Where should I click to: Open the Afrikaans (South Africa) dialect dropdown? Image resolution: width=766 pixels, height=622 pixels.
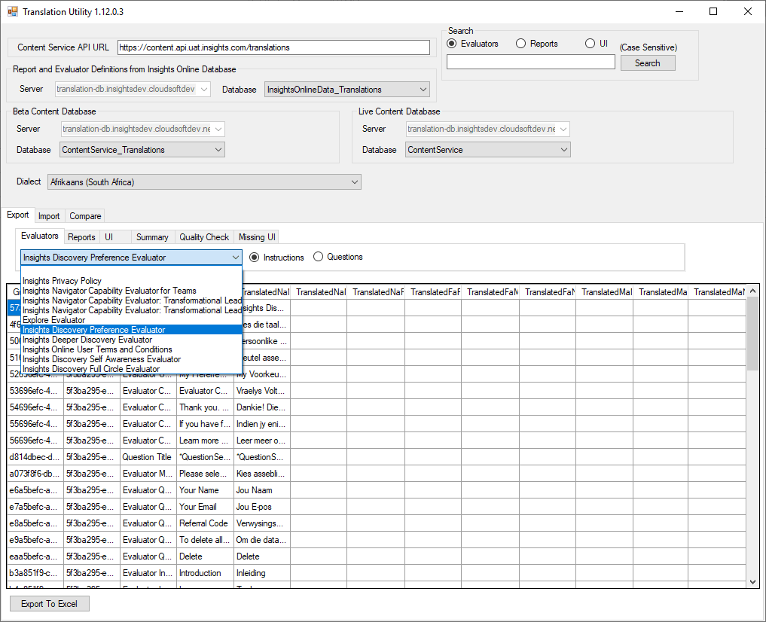click(x=355, y=182)
